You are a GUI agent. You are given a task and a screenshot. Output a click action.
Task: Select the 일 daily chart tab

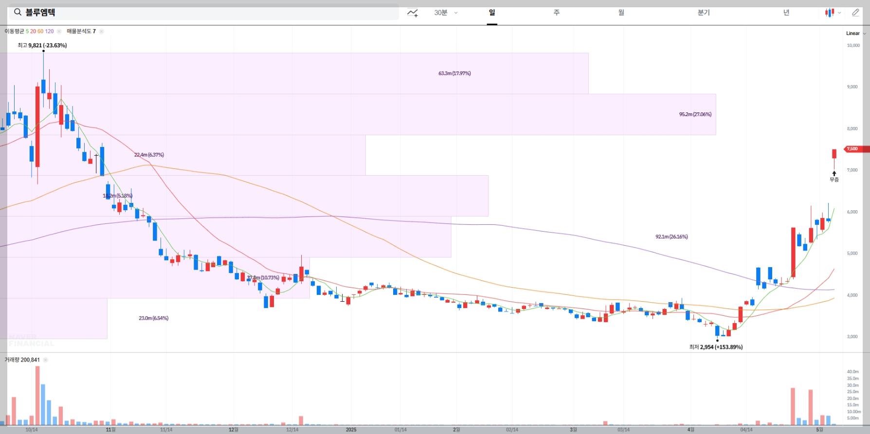pyautogui.click(x=492, y=13)
